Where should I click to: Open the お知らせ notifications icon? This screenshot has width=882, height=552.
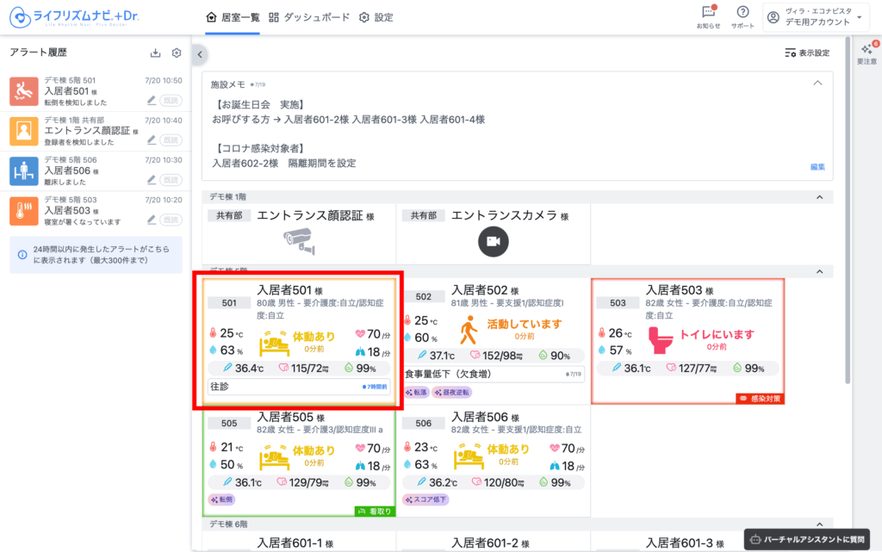708,12
